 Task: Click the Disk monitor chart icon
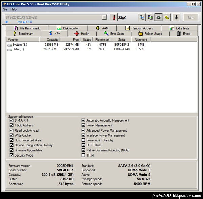pyautogui.click(x=59, y=28)
